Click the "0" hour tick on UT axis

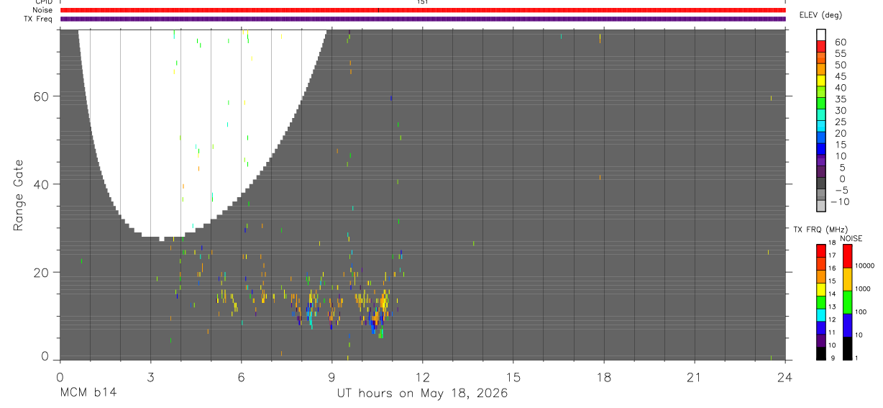click(x=60, y=377)
